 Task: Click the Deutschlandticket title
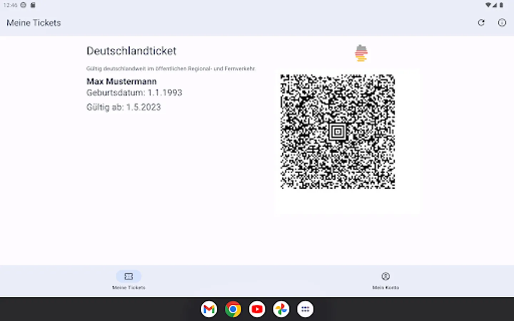(x=131, y=51)
